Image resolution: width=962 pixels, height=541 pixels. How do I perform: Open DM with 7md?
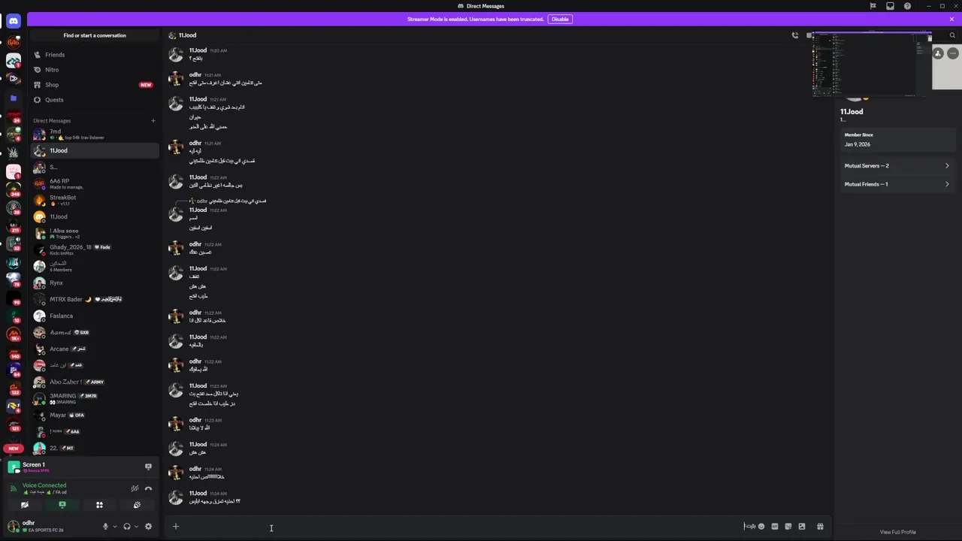pos(95,134)
